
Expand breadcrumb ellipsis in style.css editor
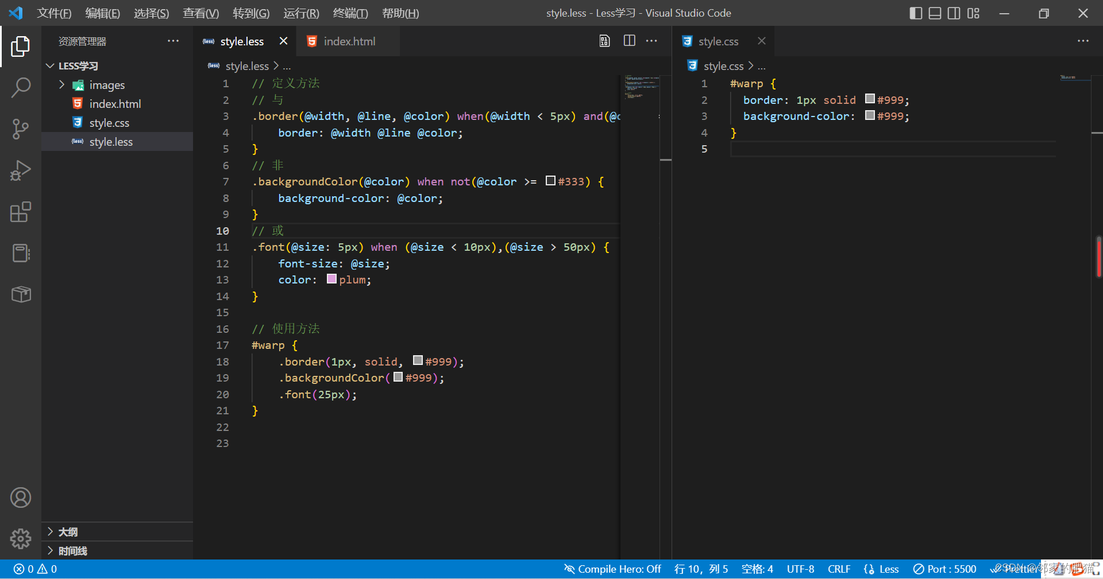762,66
